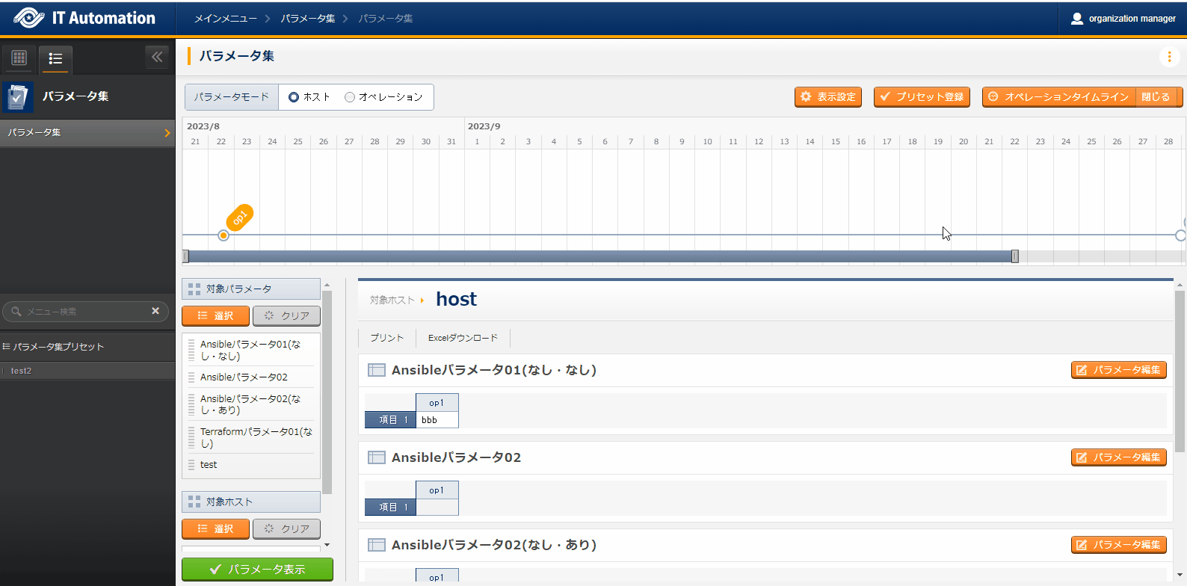
Task: Select the ホスト radio button
Action: pyautogui.click(x=294, y=97)
